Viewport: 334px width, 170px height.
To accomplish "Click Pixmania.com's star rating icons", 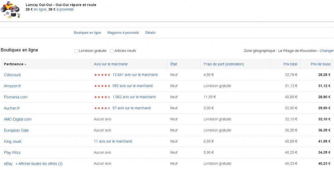I will (102, 97).
